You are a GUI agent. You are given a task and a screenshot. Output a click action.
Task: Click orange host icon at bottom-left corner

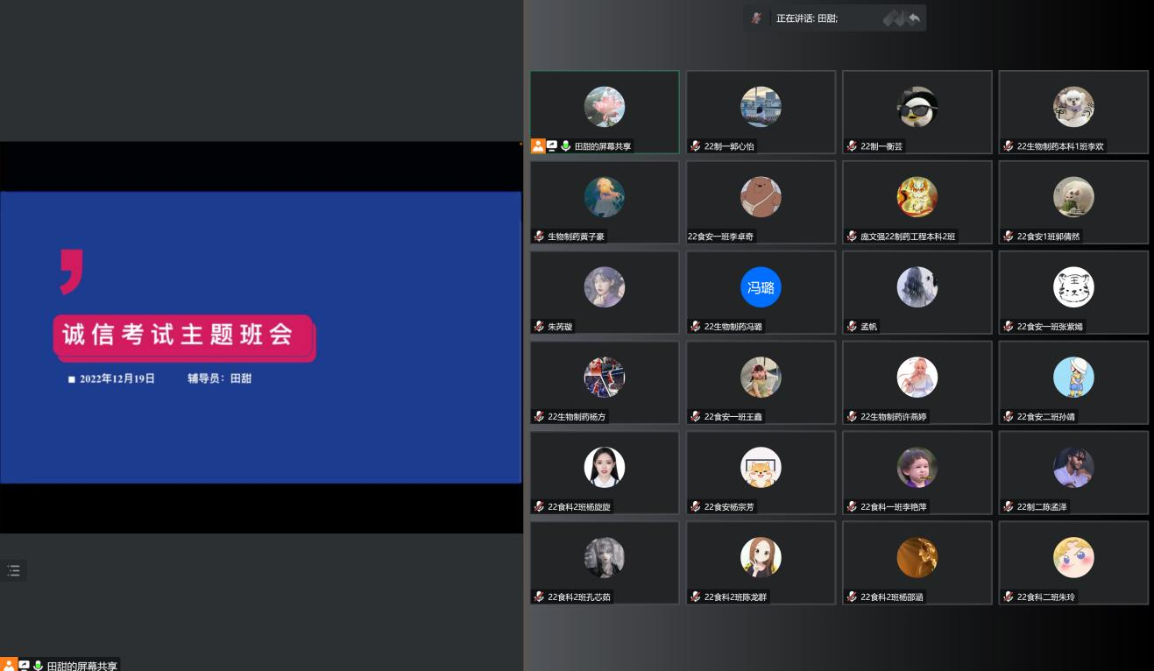pyautogui.click(x=8, y=665)
